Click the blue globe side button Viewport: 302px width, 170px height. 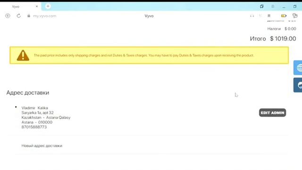tap(298, 68)
